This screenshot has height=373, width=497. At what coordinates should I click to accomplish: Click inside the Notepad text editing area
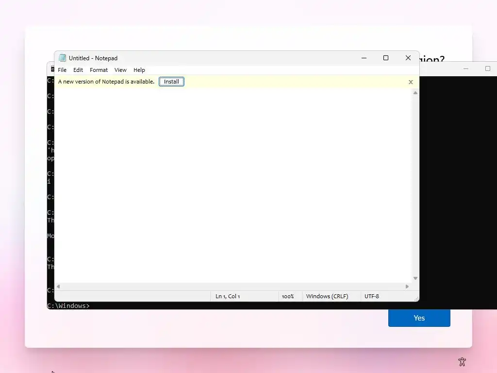point(233,186)
